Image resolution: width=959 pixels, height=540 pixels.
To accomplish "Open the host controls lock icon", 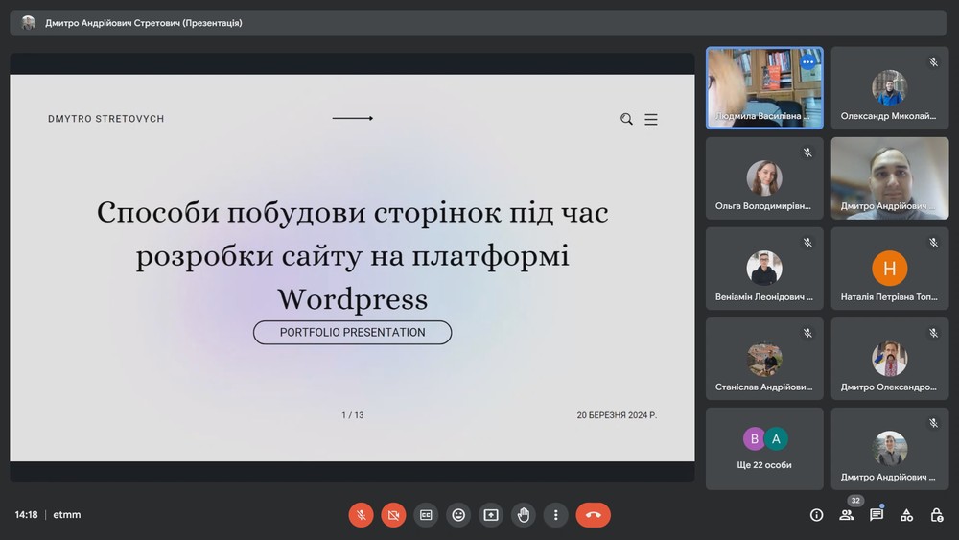I will (936, 515).
